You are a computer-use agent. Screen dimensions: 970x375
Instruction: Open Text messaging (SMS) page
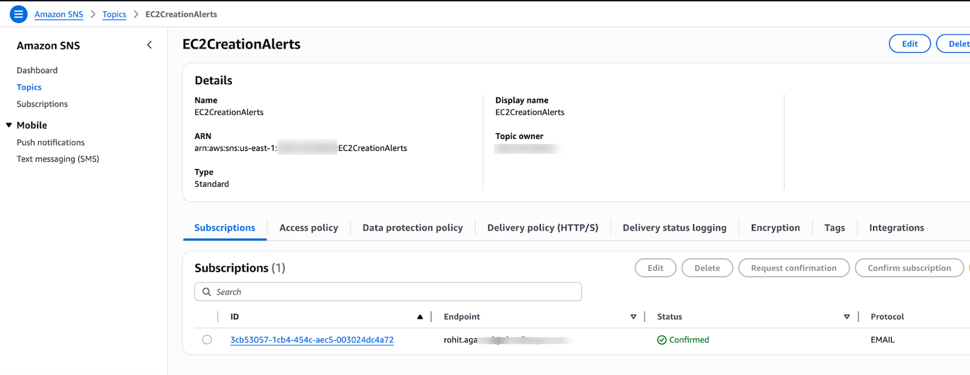point(58,159)
